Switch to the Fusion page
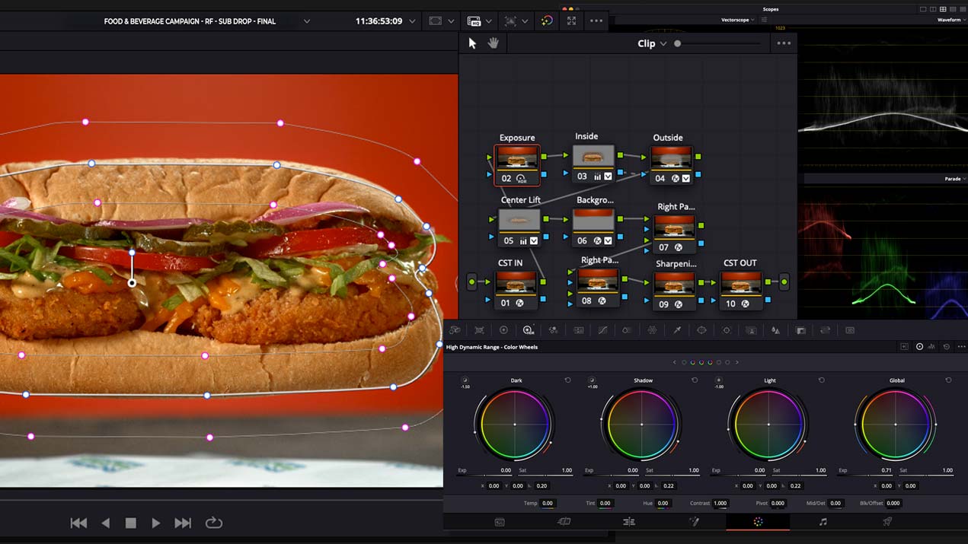The width and height of the screenshot is (968, 544). 695,522
